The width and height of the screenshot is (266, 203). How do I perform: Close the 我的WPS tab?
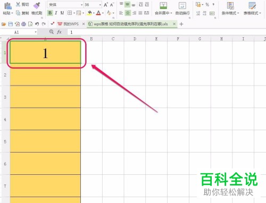pyautogui.click(x=84, y=24)
